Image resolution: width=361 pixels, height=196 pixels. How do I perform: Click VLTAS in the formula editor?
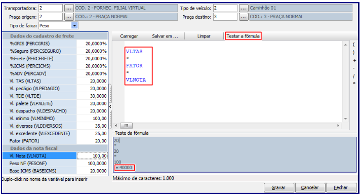pyautogui.click(x=134, y=52)
